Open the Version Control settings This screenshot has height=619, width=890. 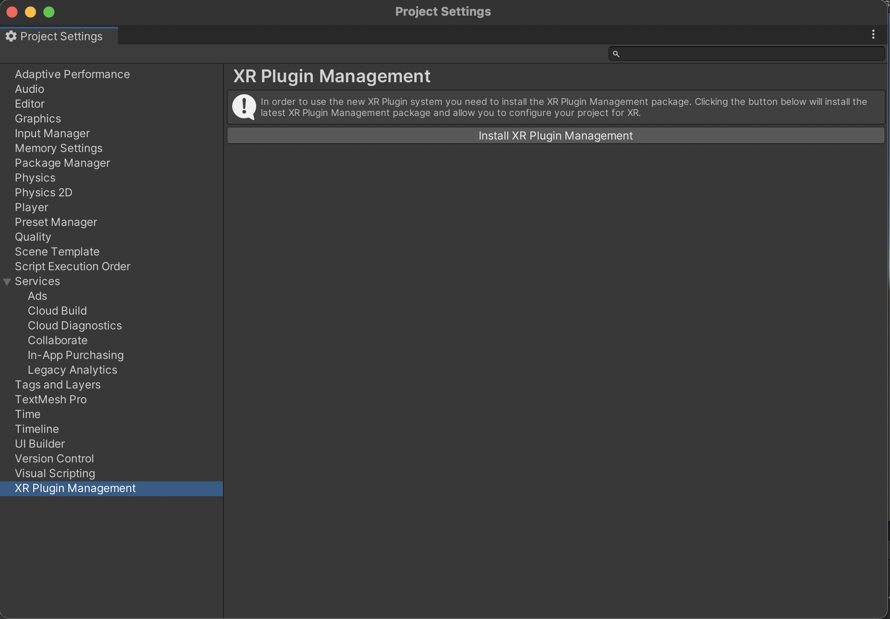(54, 458)
